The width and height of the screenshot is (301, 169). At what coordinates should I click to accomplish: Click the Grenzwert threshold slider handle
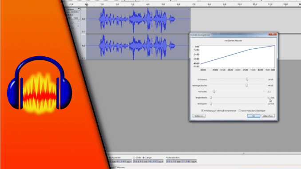tap(247, 79)
